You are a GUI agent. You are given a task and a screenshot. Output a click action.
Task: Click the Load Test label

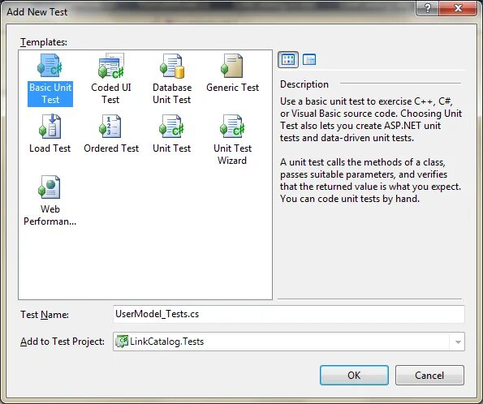[x=50, y=148]
